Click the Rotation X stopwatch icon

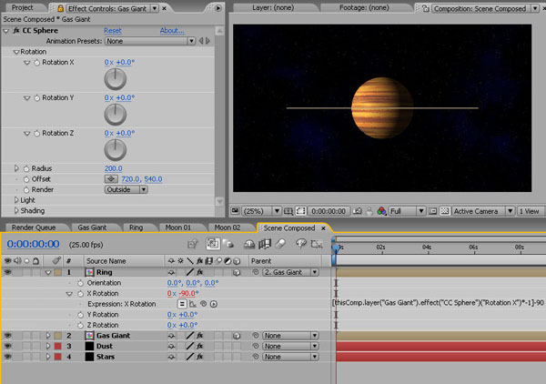click(37, 63)
